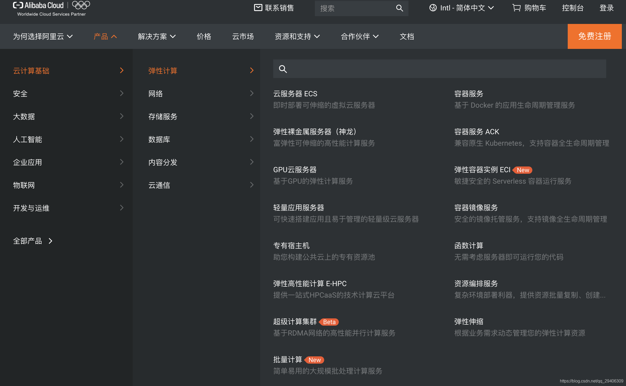Click the arrow next to 云计算基础
The image size is (626, 386).
tap(122, 70)
